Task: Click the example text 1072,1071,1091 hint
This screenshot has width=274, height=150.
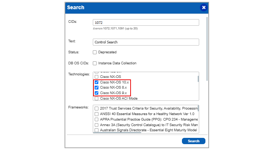Action: pos(115,28)
